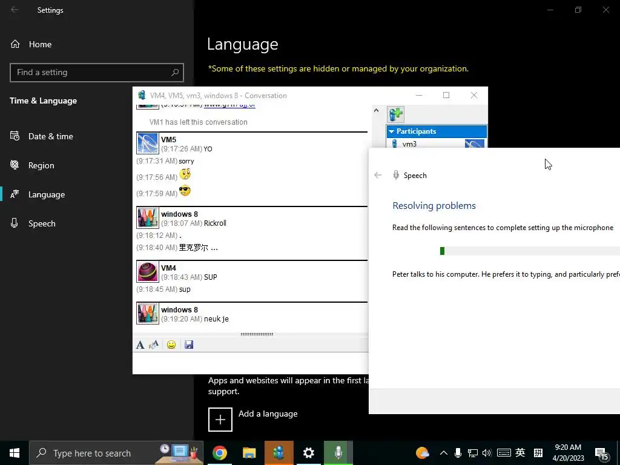The width and height of the screenshot is (620, 465).
Task: Click the dotted splitter handle above message toolbar
Action: tap(257, 334)
